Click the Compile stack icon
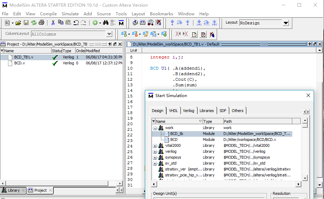The width and height of the screenshot is (324, 199). coord(135,23)
